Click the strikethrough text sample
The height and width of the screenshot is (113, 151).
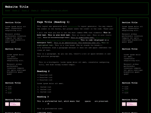point(56,38)
